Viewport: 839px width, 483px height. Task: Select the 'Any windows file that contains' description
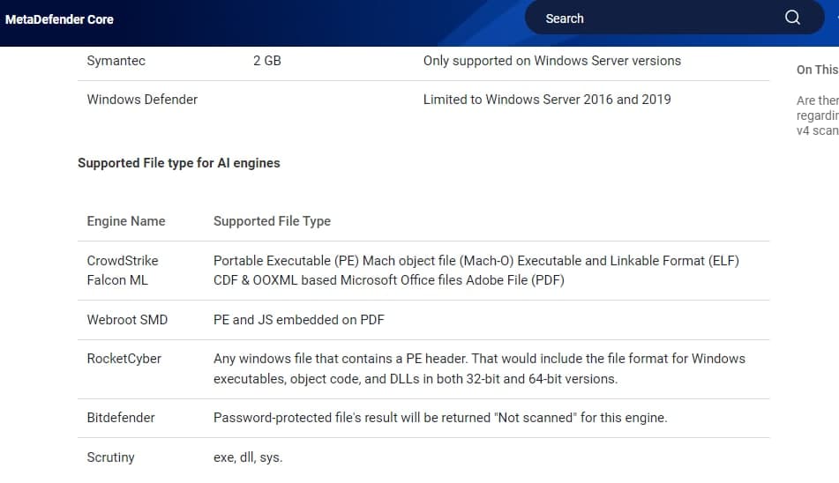[479, 368]
